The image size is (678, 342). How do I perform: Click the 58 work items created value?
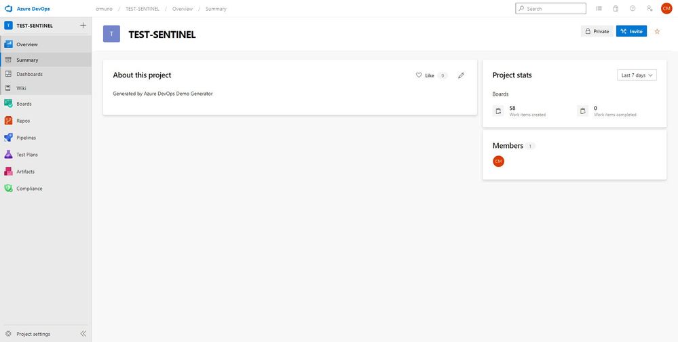pos(512,108)
